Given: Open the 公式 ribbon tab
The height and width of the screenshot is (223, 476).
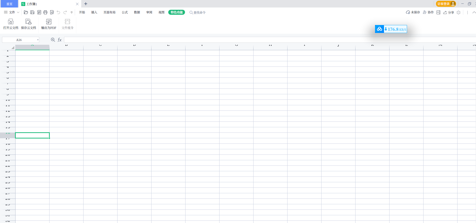Looking at the screenshot, I should pos(125,12).
